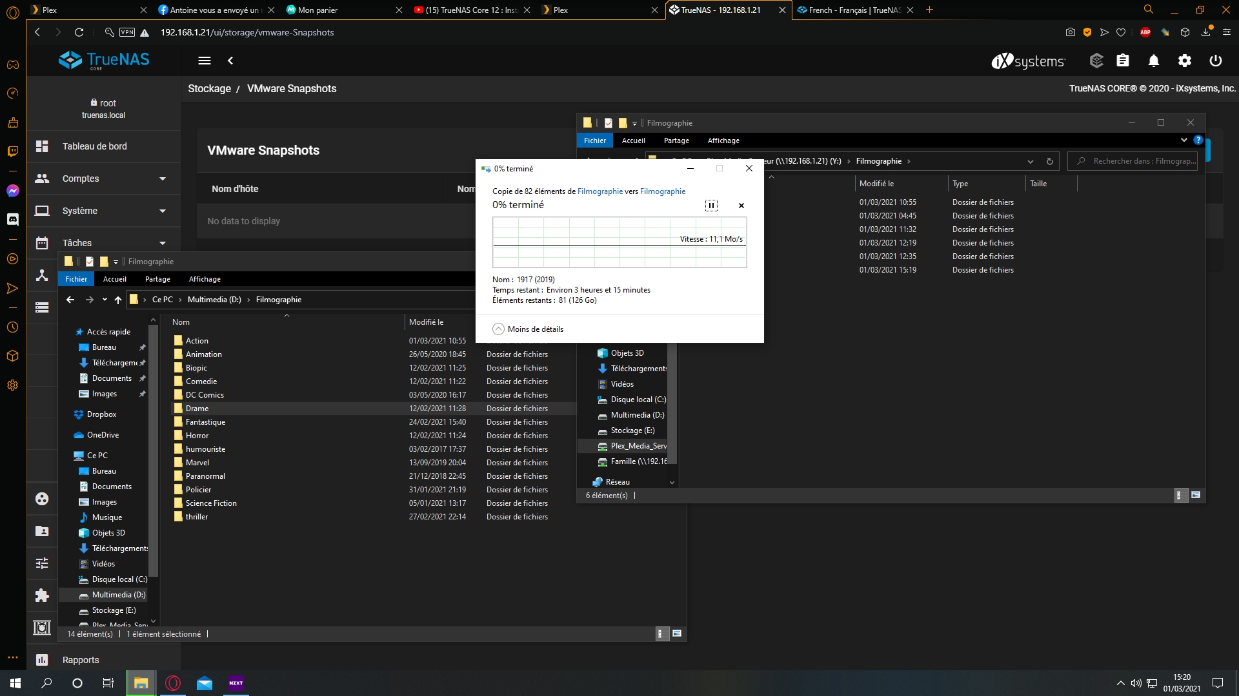Open Windows Start menu

pos(15,683)
